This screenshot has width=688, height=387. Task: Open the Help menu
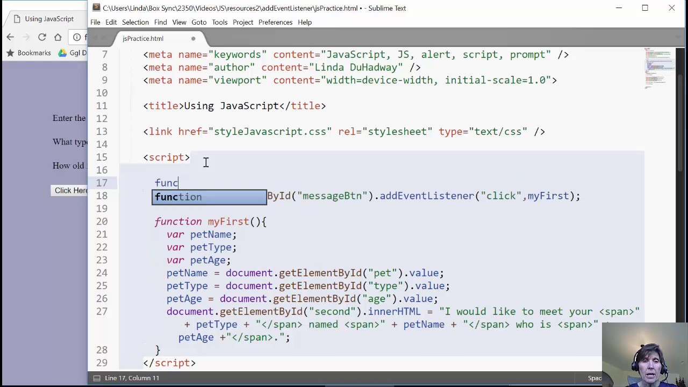pos(305,22)
